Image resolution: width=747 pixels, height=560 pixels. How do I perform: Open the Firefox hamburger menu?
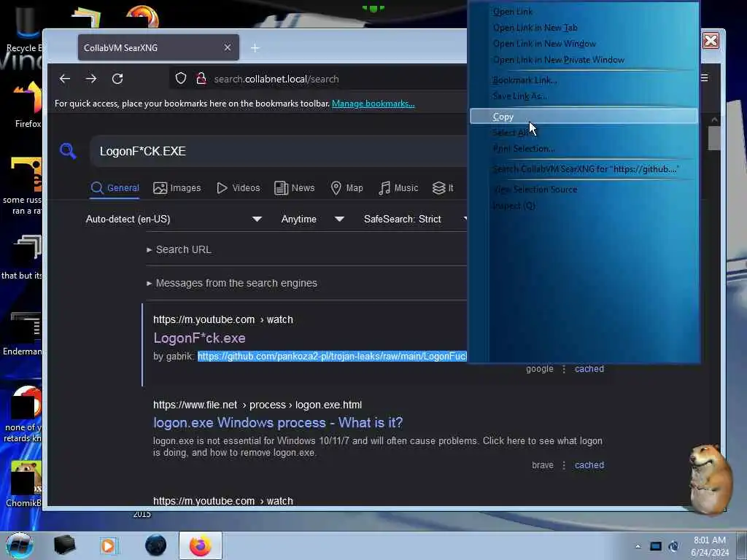[705, 78]
